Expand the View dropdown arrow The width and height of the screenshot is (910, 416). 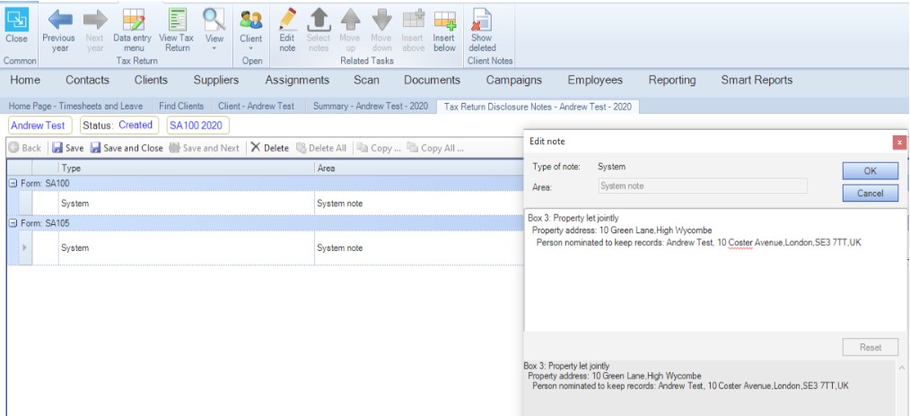tap(214, 48)
